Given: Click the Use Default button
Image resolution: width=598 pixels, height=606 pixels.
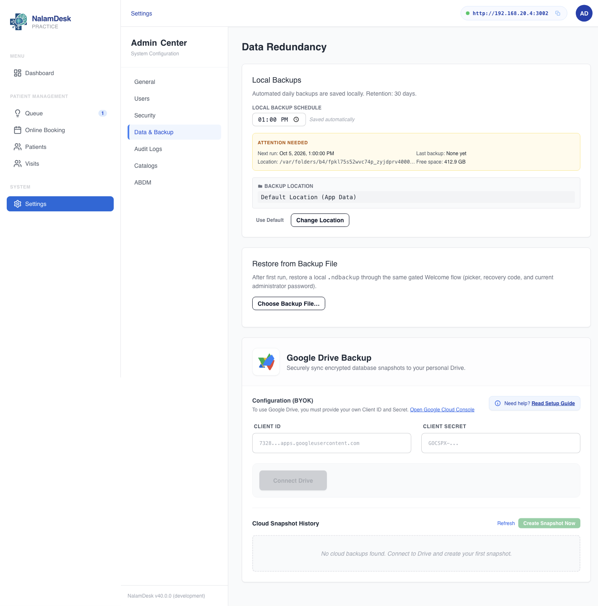Looking at the screenshot, I should click(x=270, y=220).
